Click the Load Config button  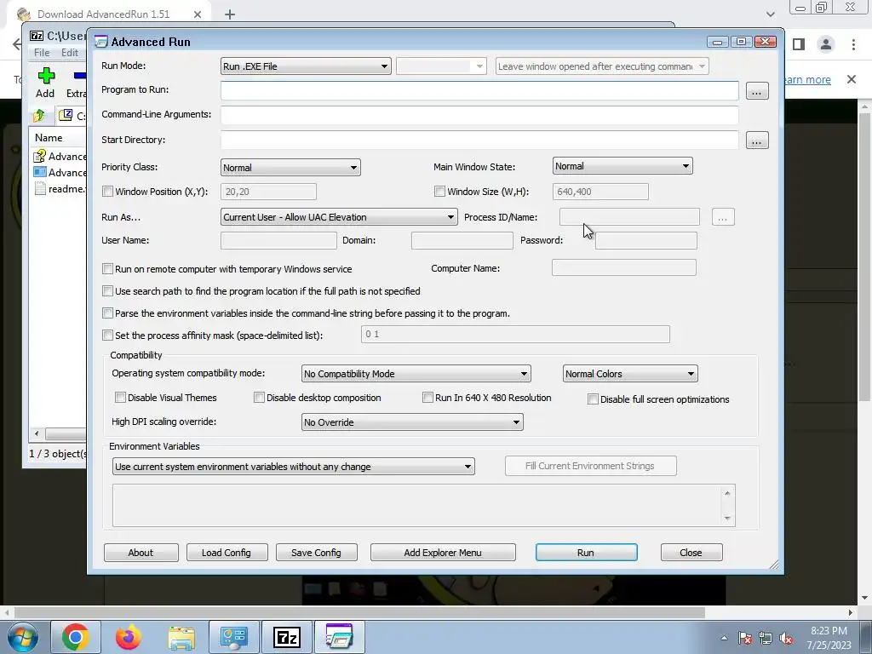(x=227, y=552)
